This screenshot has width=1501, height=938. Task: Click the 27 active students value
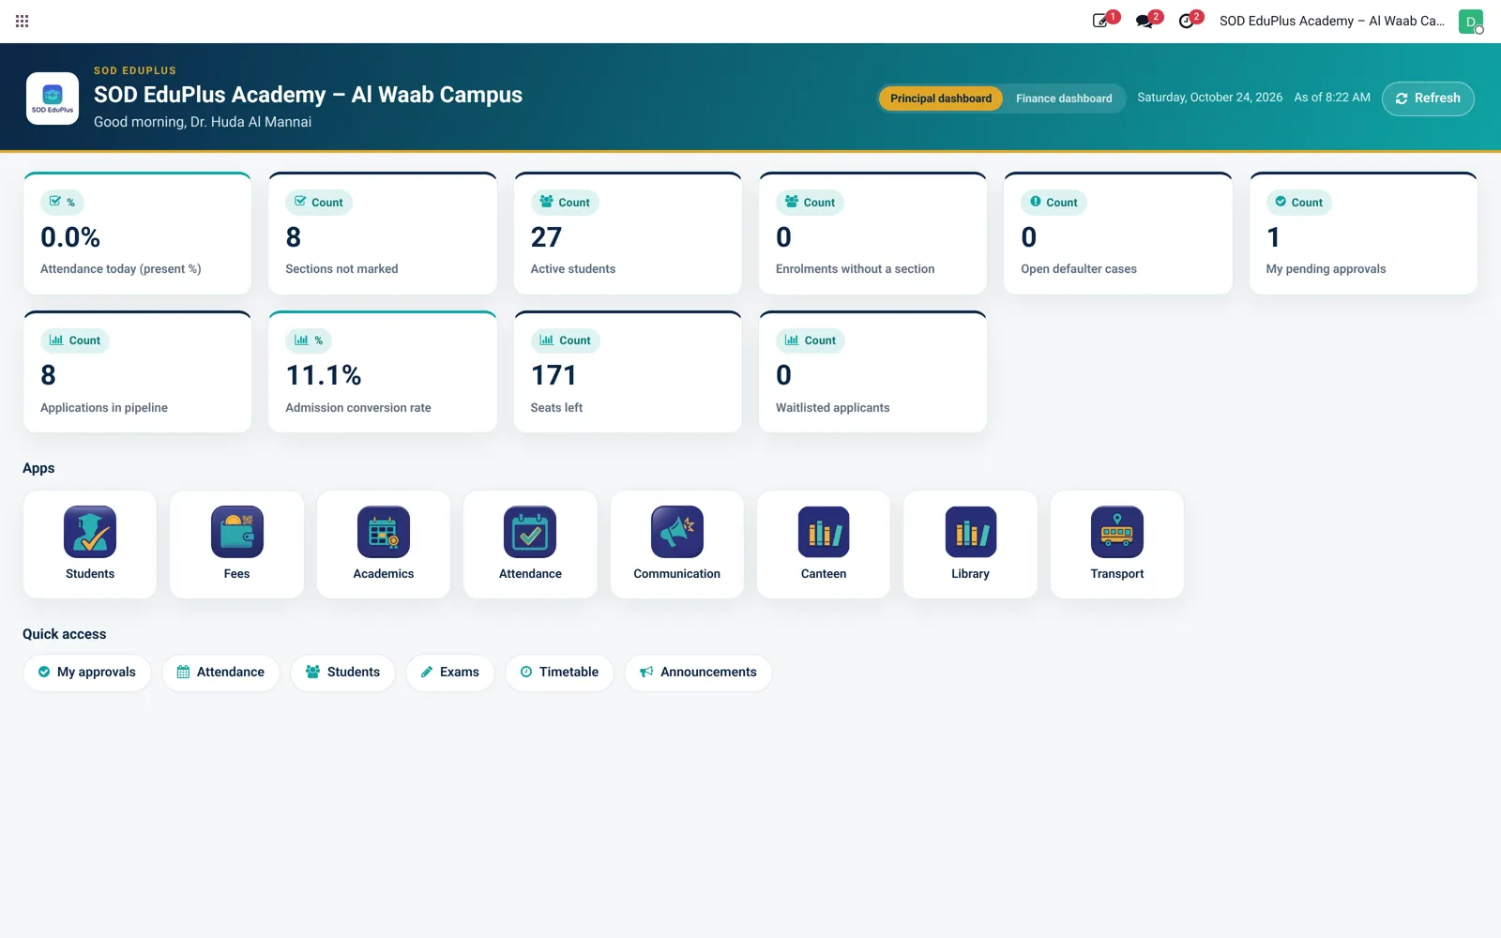(x=546, y=237)
